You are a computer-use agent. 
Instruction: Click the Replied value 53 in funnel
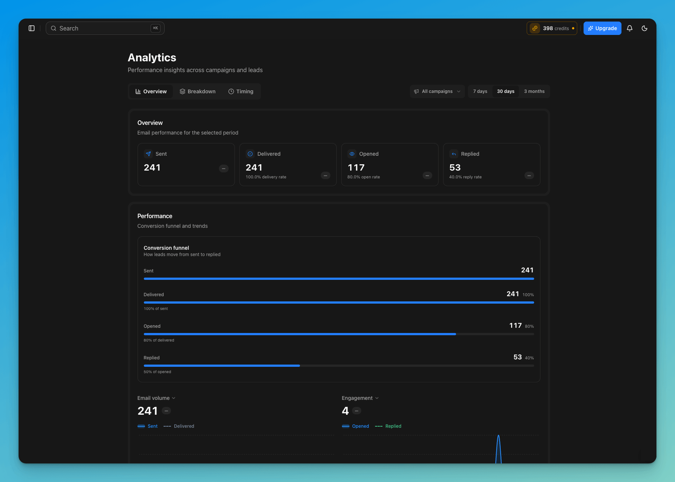517,357
